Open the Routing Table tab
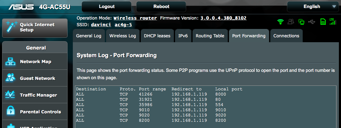This screenshot has height=128, width=341. tap(210, 36)
